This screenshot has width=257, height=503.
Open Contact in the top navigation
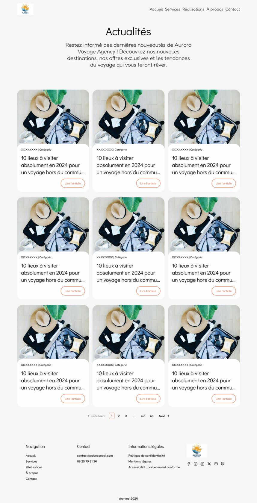click(233, 9)
